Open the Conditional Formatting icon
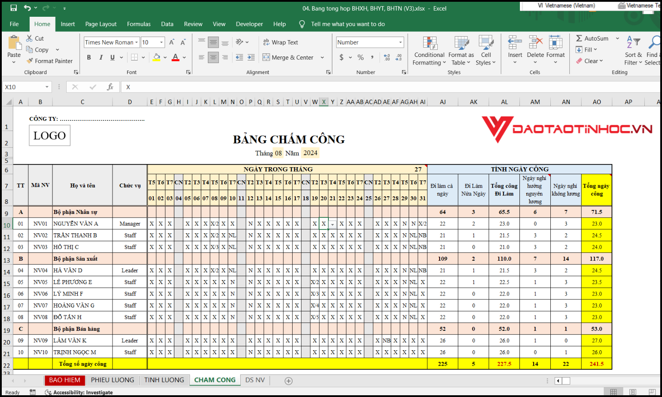Image resolution: width=662 pixels, height=397 pixels. (429, 43)
